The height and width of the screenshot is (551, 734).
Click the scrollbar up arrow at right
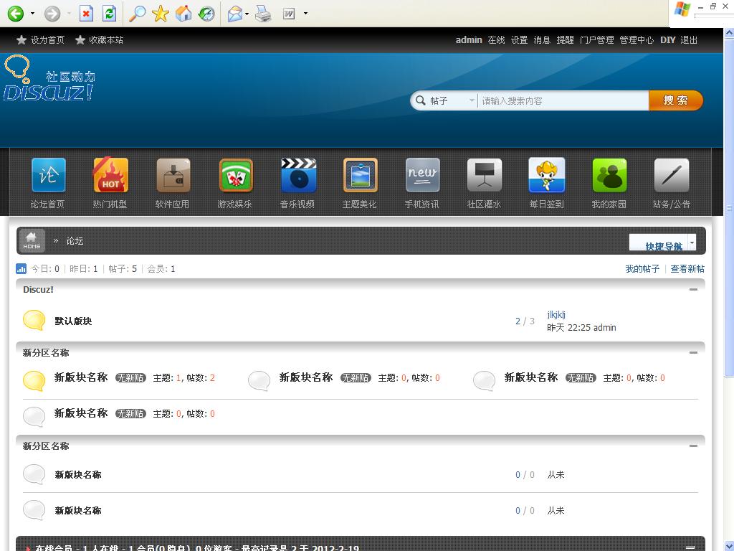pyautogui.click(x=729, y=33)
